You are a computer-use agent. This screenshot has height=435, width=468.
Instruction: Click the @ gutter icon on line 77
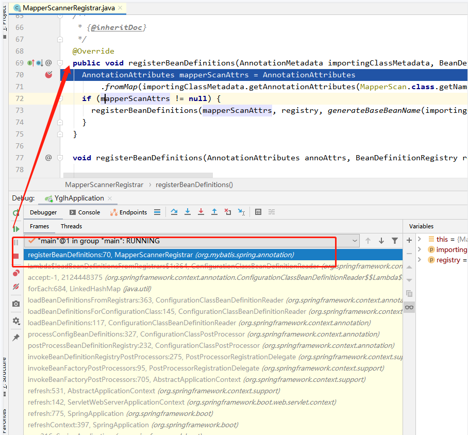point(48,157)
